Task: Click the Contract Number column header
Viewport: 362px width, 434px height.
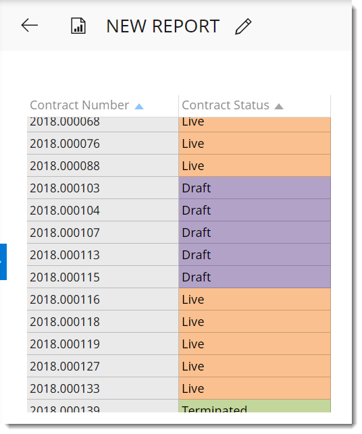Action: coord(103,106)
